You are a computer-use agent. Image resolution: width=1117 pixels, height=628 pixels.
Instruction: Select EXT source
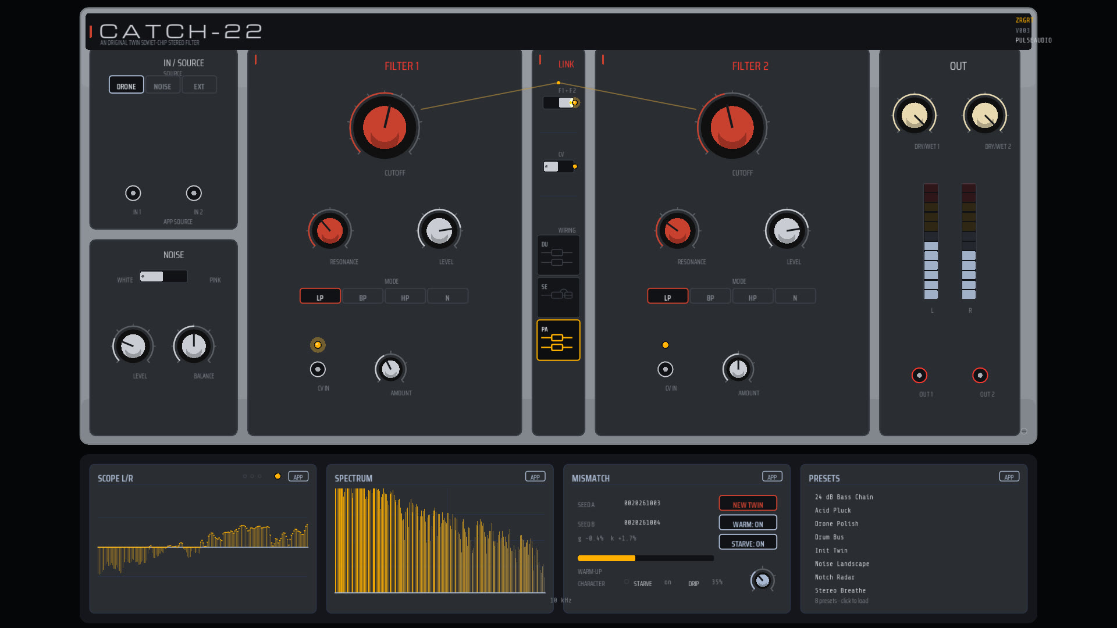pyautogui.click(x=199, y=85)
